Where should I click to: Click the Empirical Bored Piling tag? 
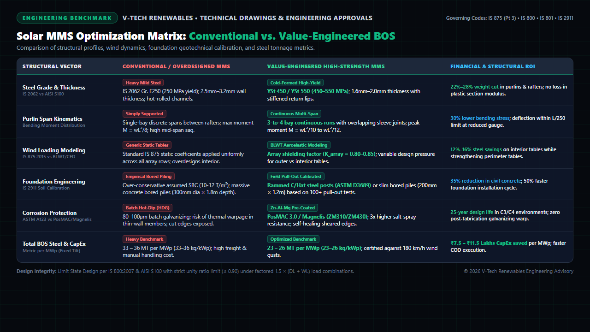(x=148, y=177)
